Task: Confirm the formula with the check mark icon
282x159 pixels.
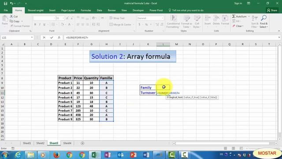Action: coord(52,38)
